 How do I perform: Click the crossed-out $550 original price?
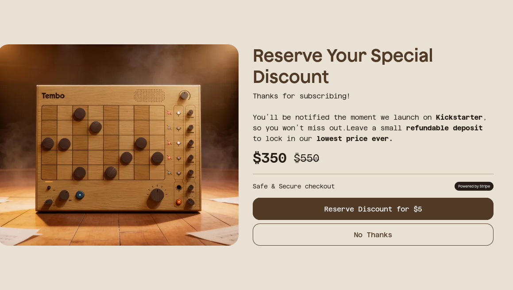[x=306, y=158]
